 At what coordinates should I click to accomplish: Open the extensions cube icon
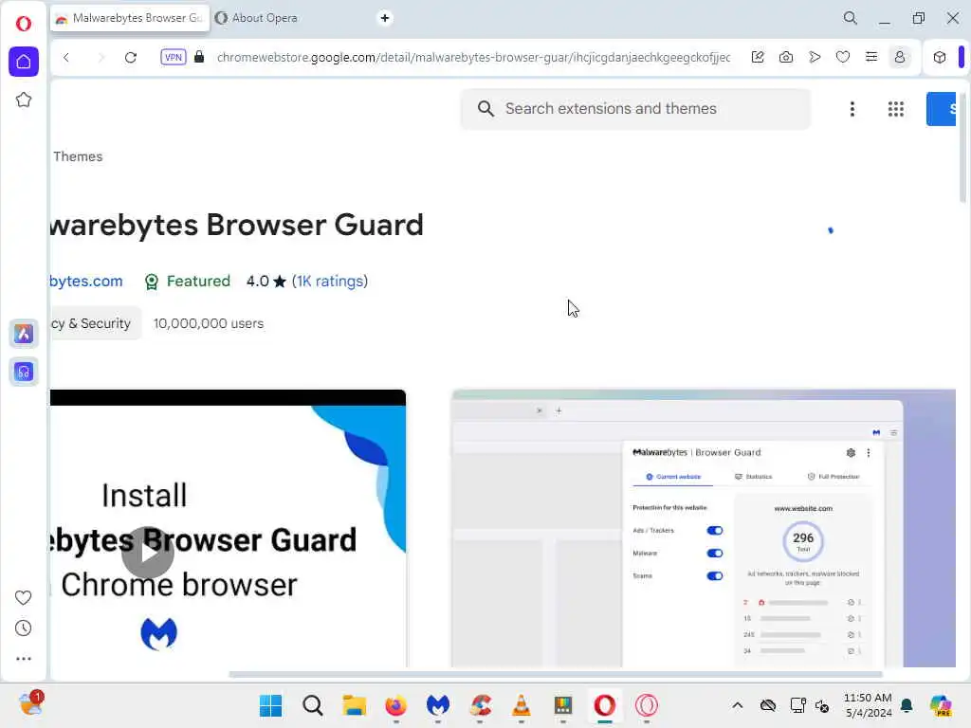(x=940, y=57)
